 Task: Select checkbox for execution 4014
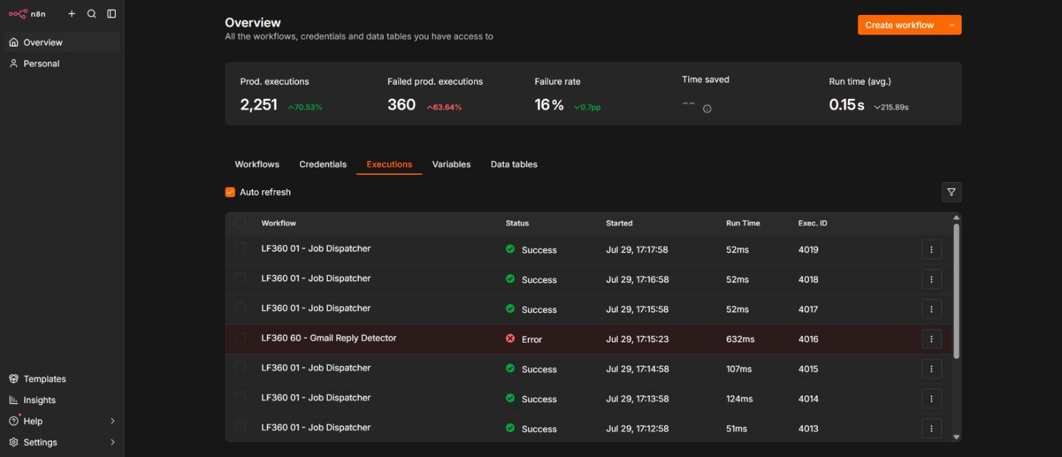point(240,397)
